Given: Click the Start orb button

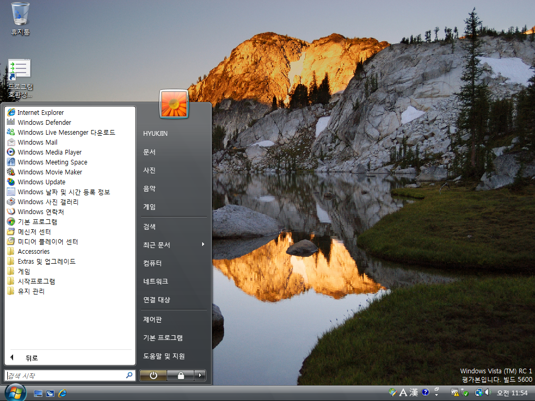Looking at the screenshot, I should tap(15, 393).
